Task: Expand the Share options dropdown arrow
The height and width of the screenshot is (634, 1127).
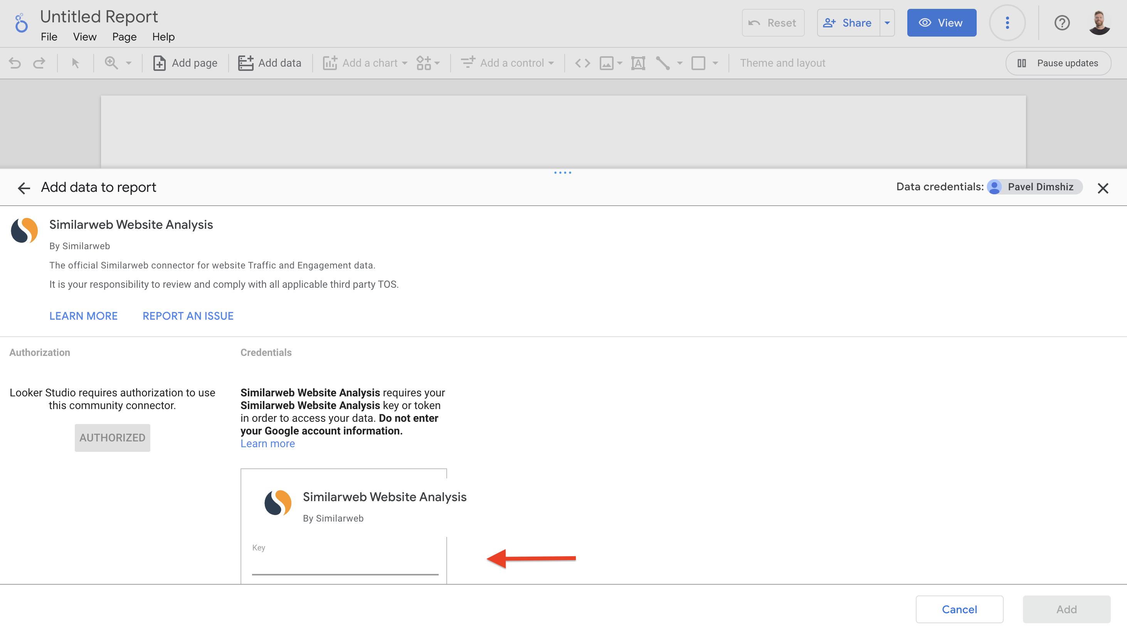Action: pos(887,23)
